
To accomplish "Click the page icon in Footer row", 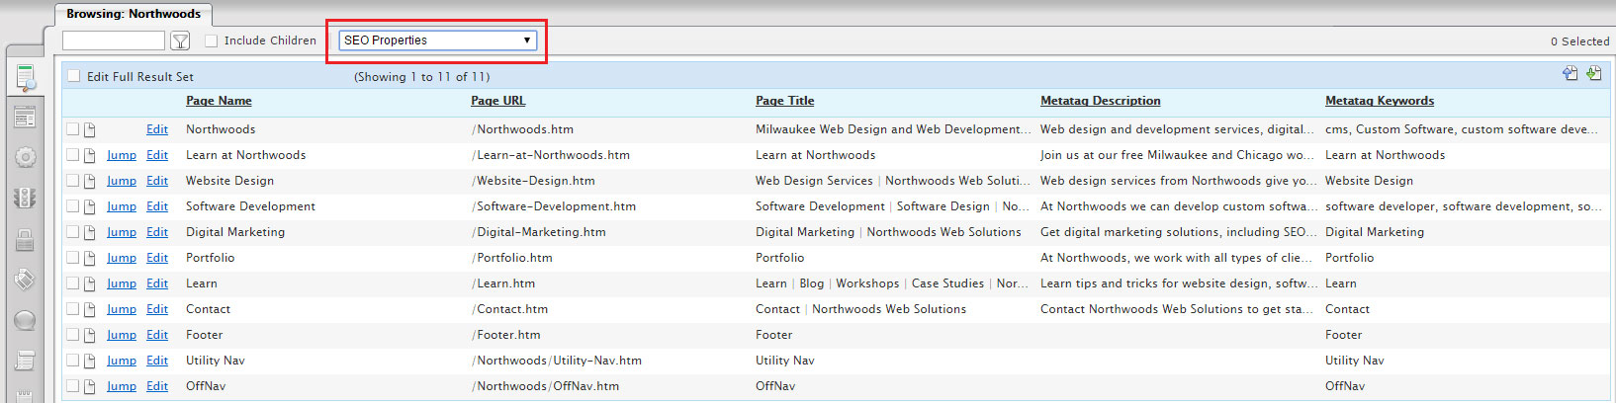I will pyautogui.click(x=89, y=335).
